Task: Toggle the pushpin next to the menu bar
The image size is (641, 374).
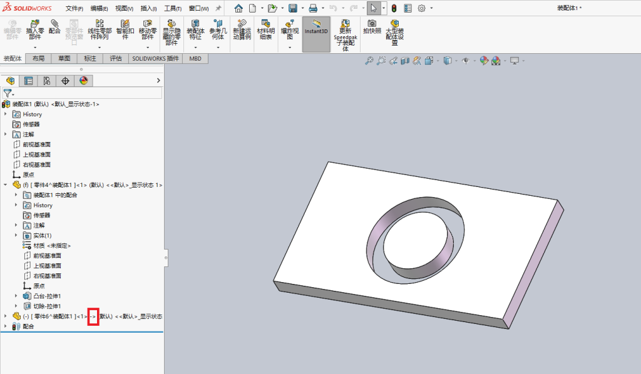Action: (x=218, y=8)
